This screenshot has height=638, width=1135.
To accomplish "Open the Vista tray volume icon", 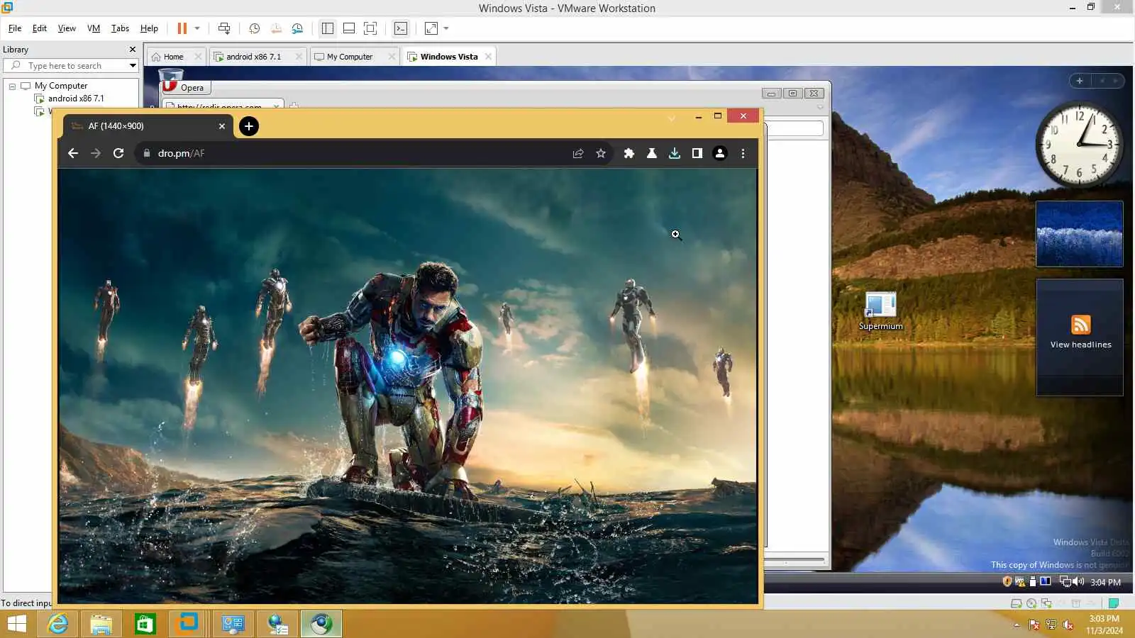I will (x=1079, y=581).
